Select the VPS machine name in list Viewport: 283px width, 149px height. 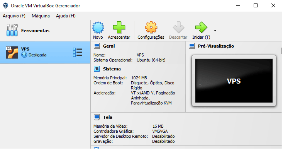(25, 49)
